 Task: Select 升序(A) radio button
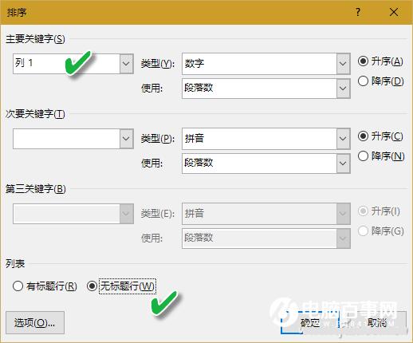380,61
